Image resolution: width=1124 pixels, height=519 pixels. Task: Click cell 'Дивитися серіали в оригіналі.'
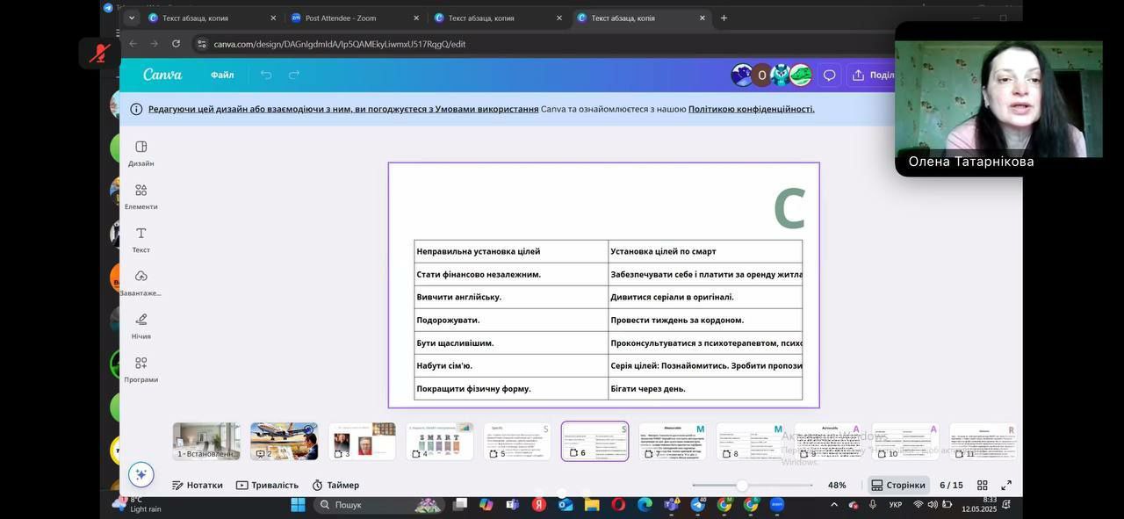(x=705, y=297)
